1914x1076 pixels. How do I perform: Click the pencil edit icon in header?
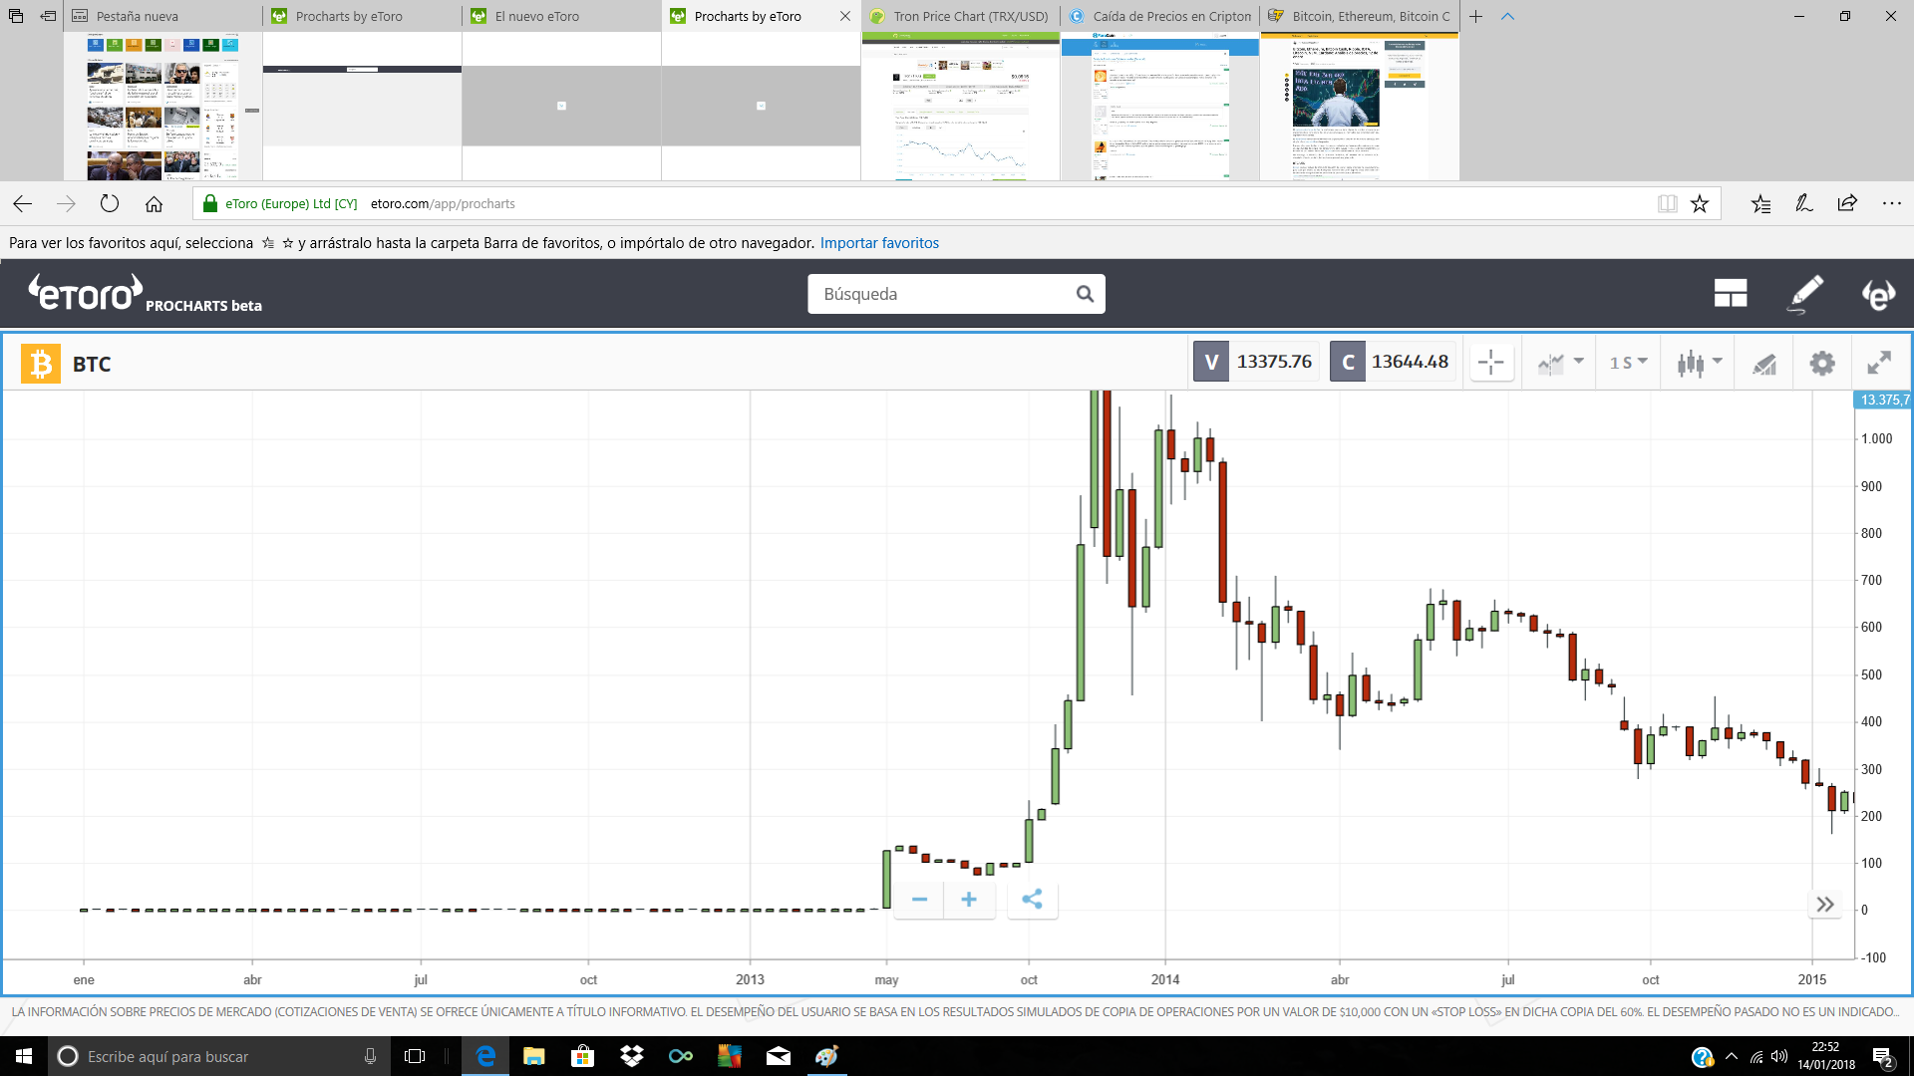point(1805,293)
